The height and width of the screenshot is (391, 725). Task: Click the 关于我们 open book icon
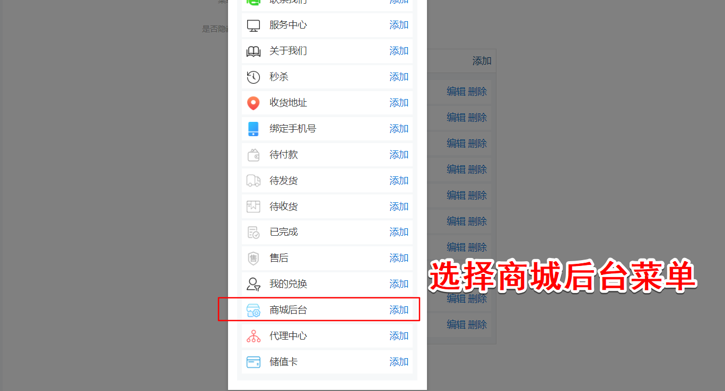point(254,51)
